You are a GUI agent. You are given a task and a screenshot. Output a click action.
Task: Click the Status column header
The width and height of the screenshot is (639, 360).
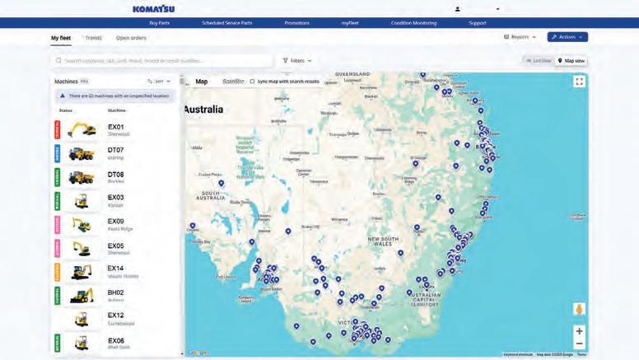(x=66, y=110)
